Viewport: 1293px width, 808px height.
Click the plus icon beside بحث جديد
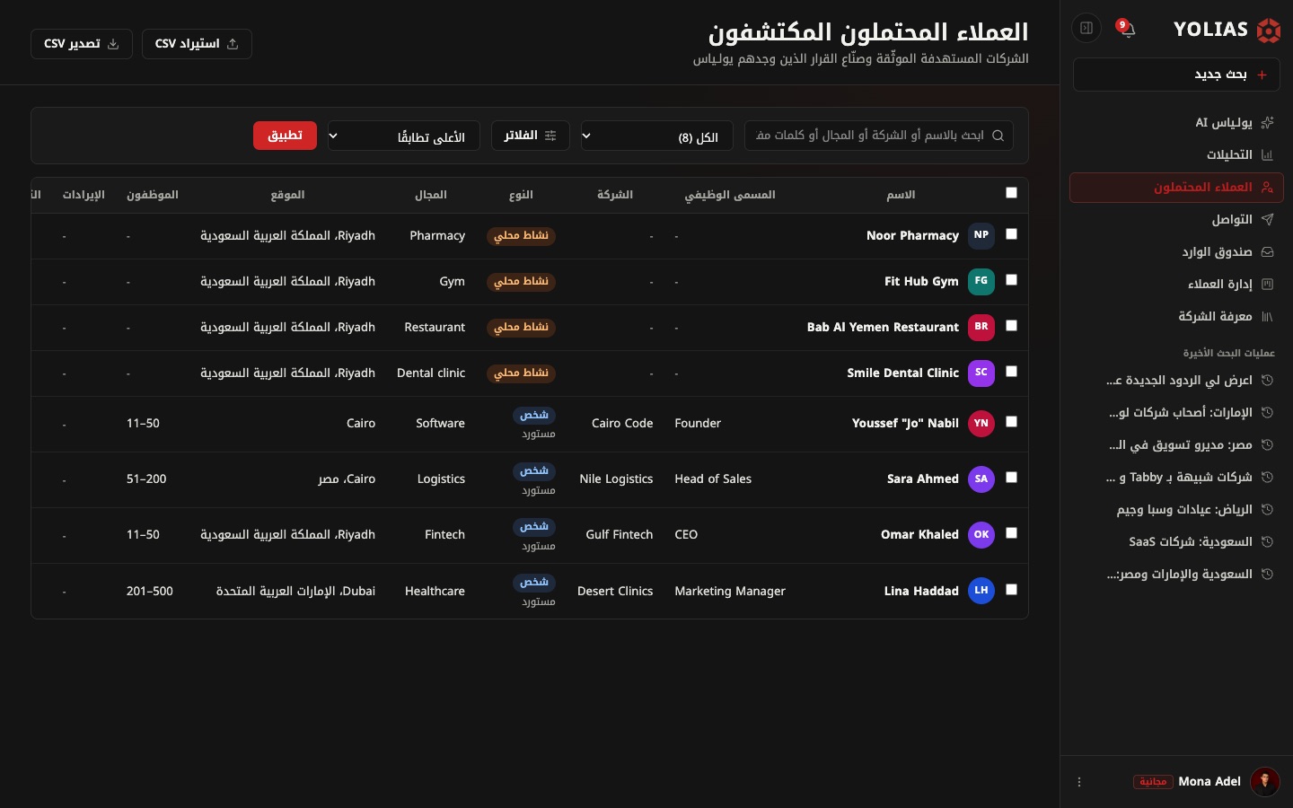click(1262, 75)
